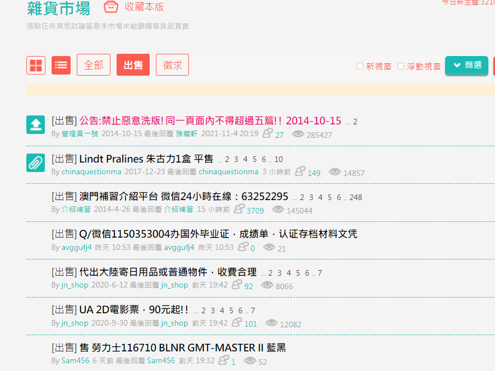Switch to list view layout icon
Viewport: 495px width, 371px height.
[x=61, y=65]
